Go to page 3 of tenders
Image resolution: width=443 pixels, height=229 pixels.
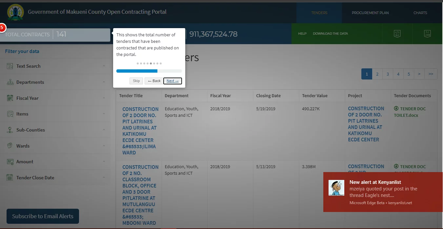click(388, 74)
